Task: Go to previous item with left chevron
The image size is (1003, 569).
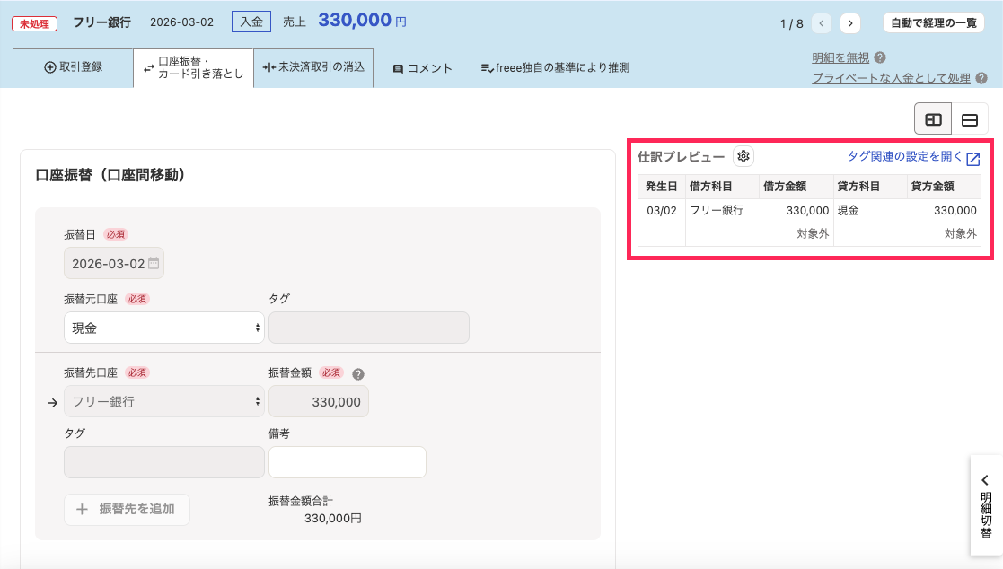Action: coord(822,23)
